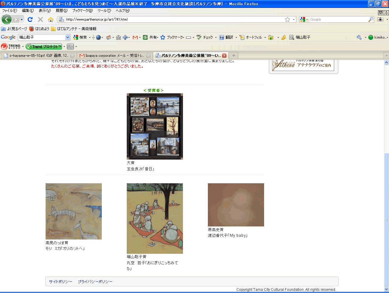This screenshot has width=389, height=293.
Task: Click the URL address field
Action: tap(175, 19)
